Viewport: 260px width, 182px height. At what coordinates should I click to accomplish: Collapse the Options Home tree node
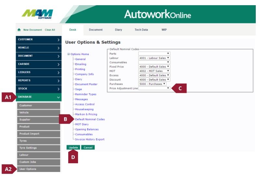[x=69, y=54]
